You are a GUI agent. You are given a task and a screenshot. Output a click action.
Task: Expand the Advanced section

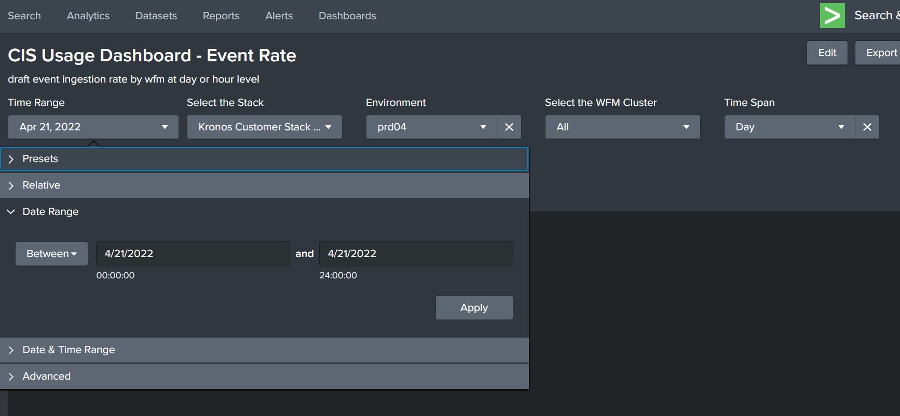point(264,377)
